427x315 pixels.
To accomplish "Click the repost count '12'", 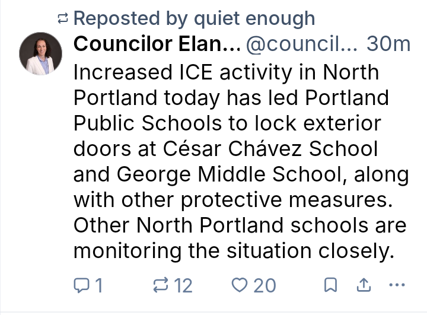I will click(183, 286).
